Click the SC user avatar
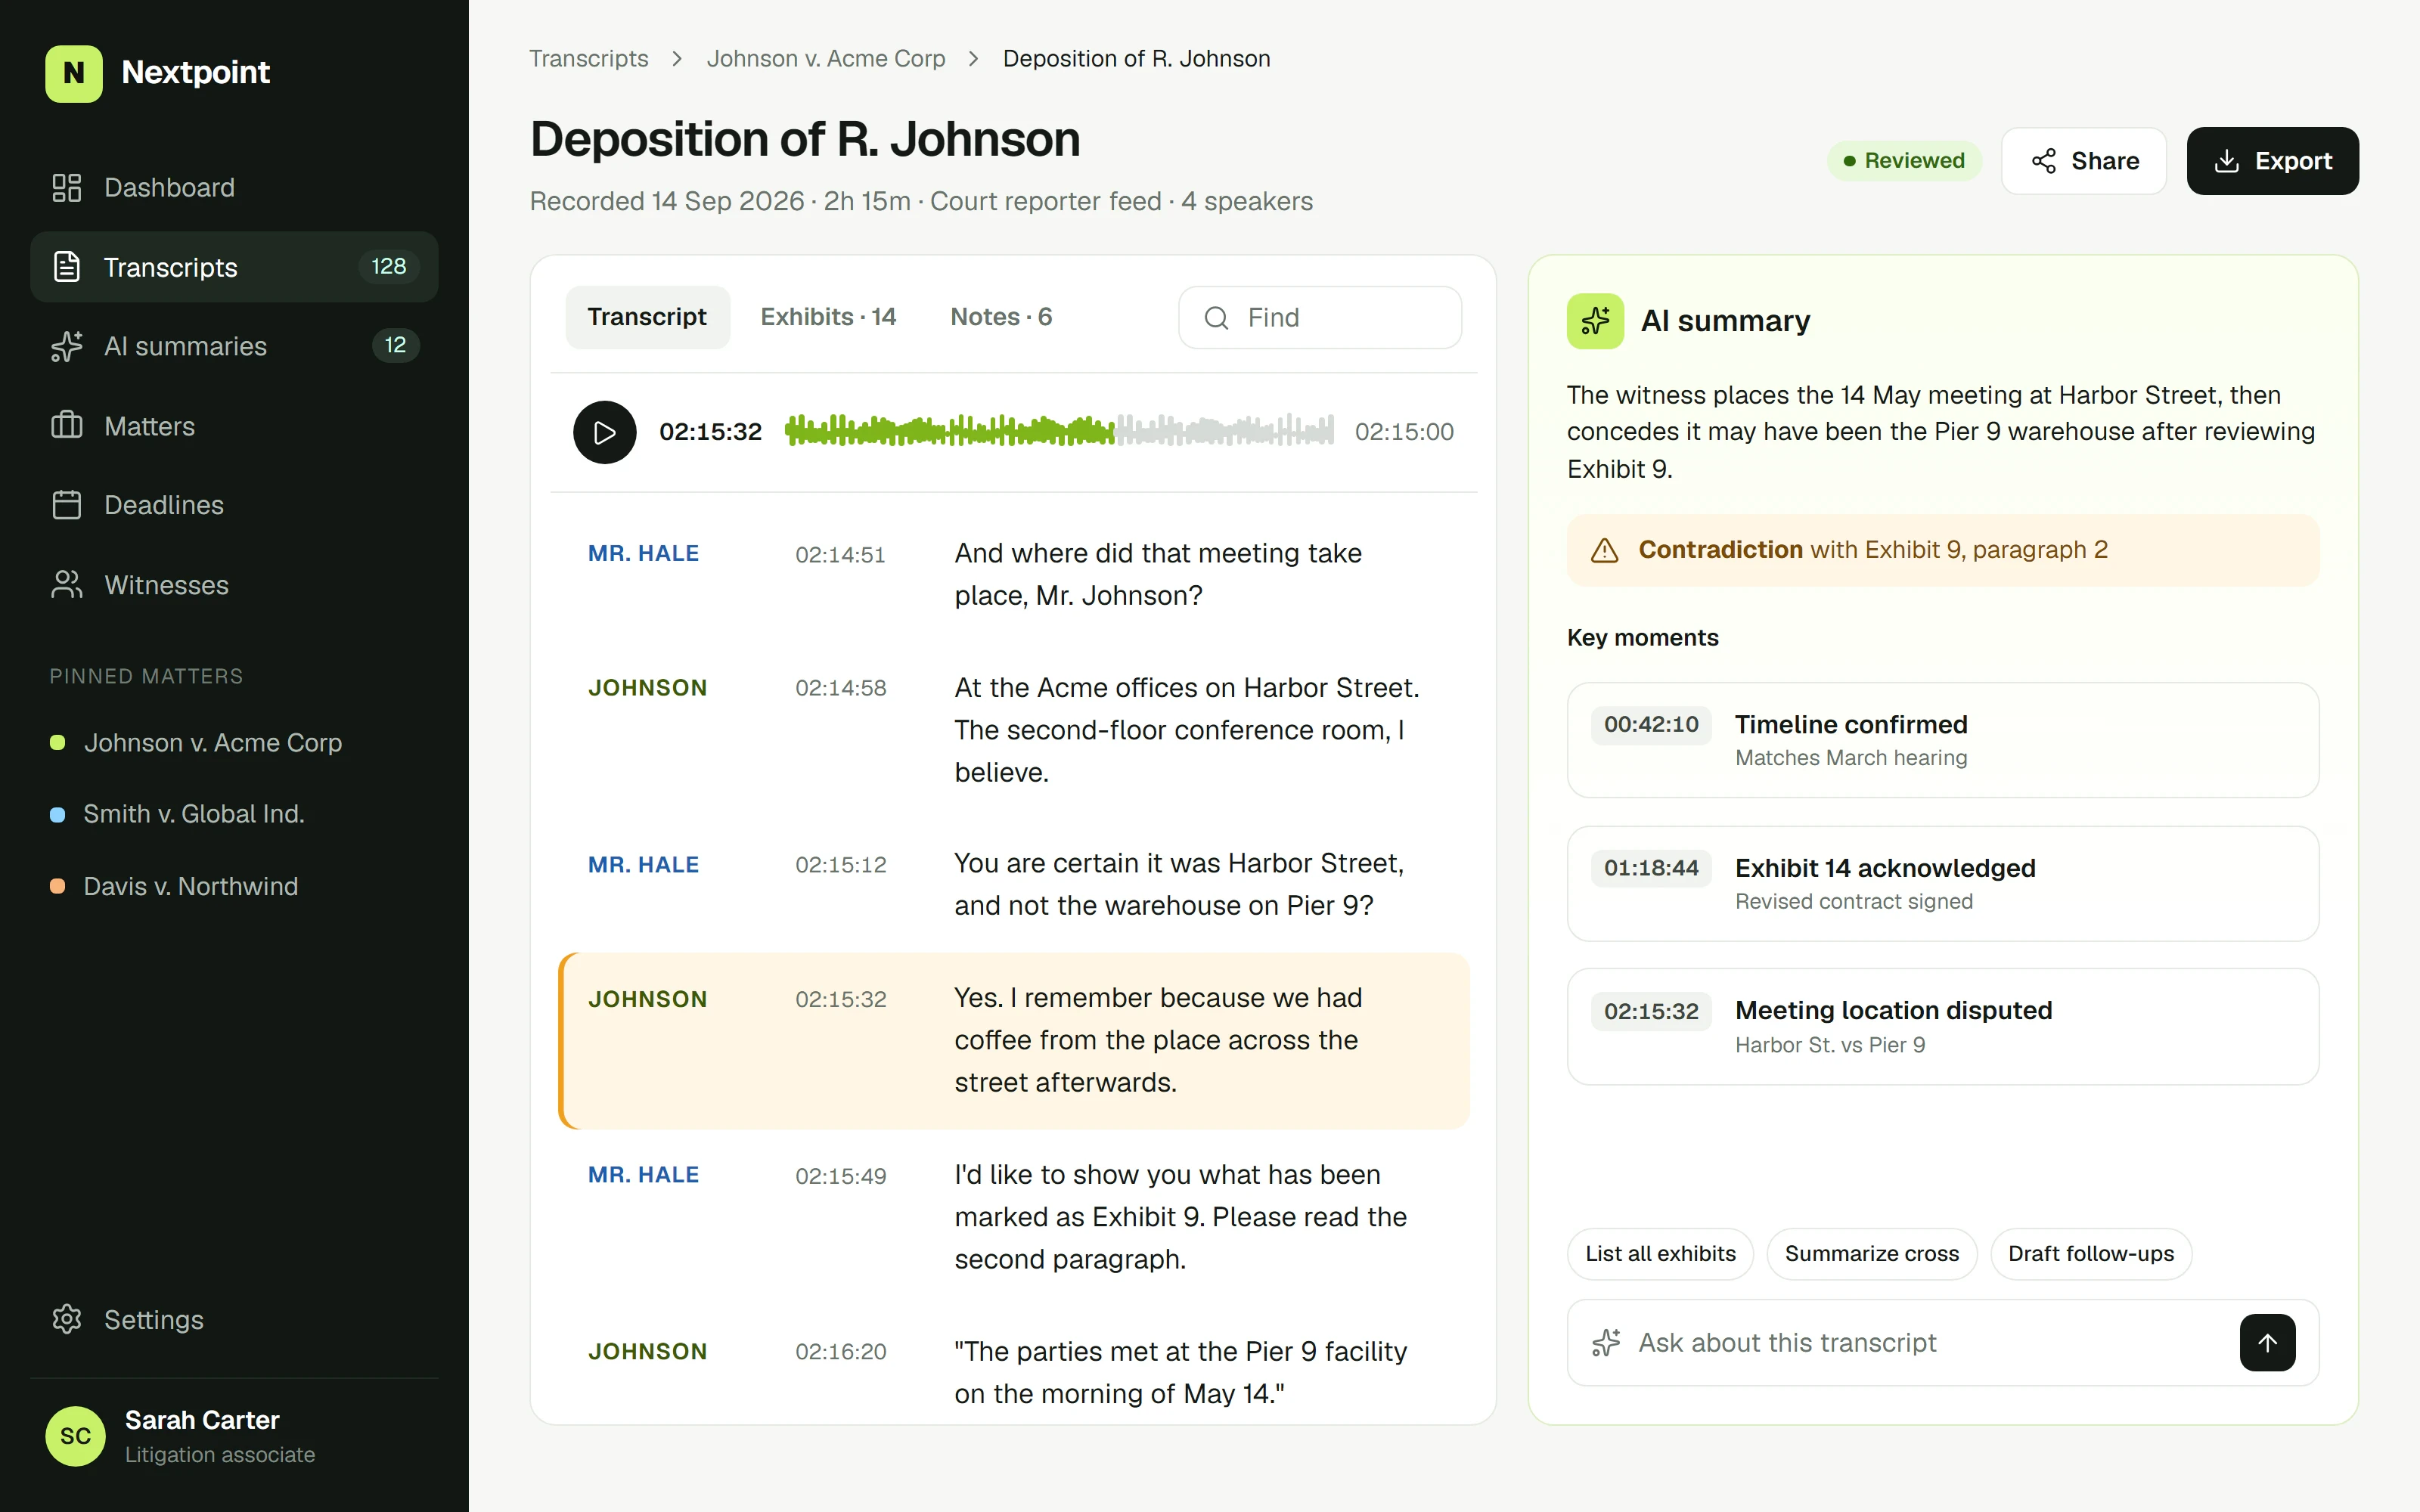 [75, 1436]
